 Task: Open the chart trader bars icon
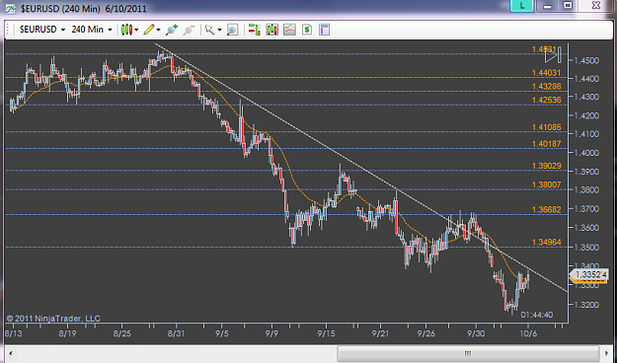click(x=254, y=30)
